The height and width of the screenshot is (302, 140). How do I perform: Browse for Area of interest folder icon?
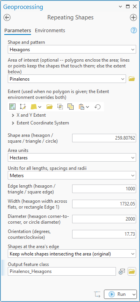click(132, 79)
